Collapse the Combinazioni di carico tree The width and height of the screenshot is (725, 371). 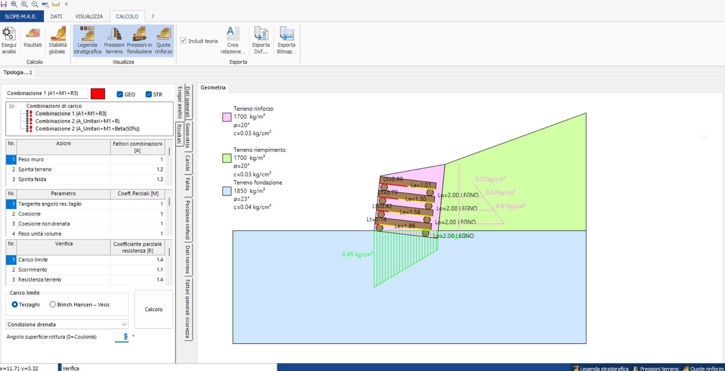point(11,106)
